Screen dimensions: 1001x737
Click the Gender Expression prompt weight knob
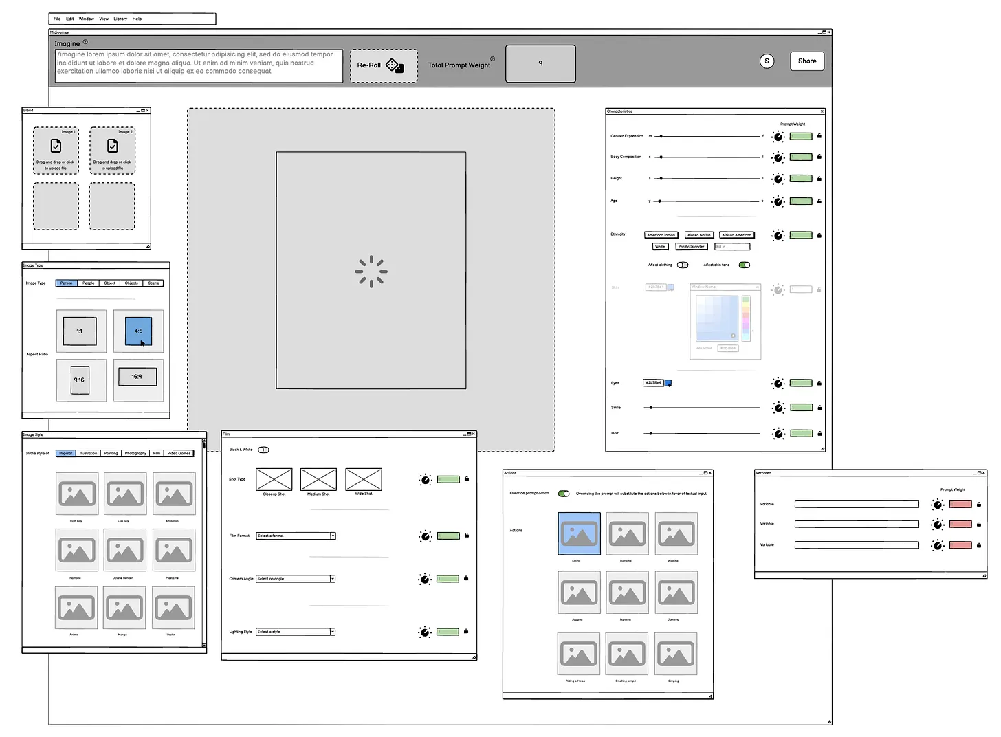(778, 137)
